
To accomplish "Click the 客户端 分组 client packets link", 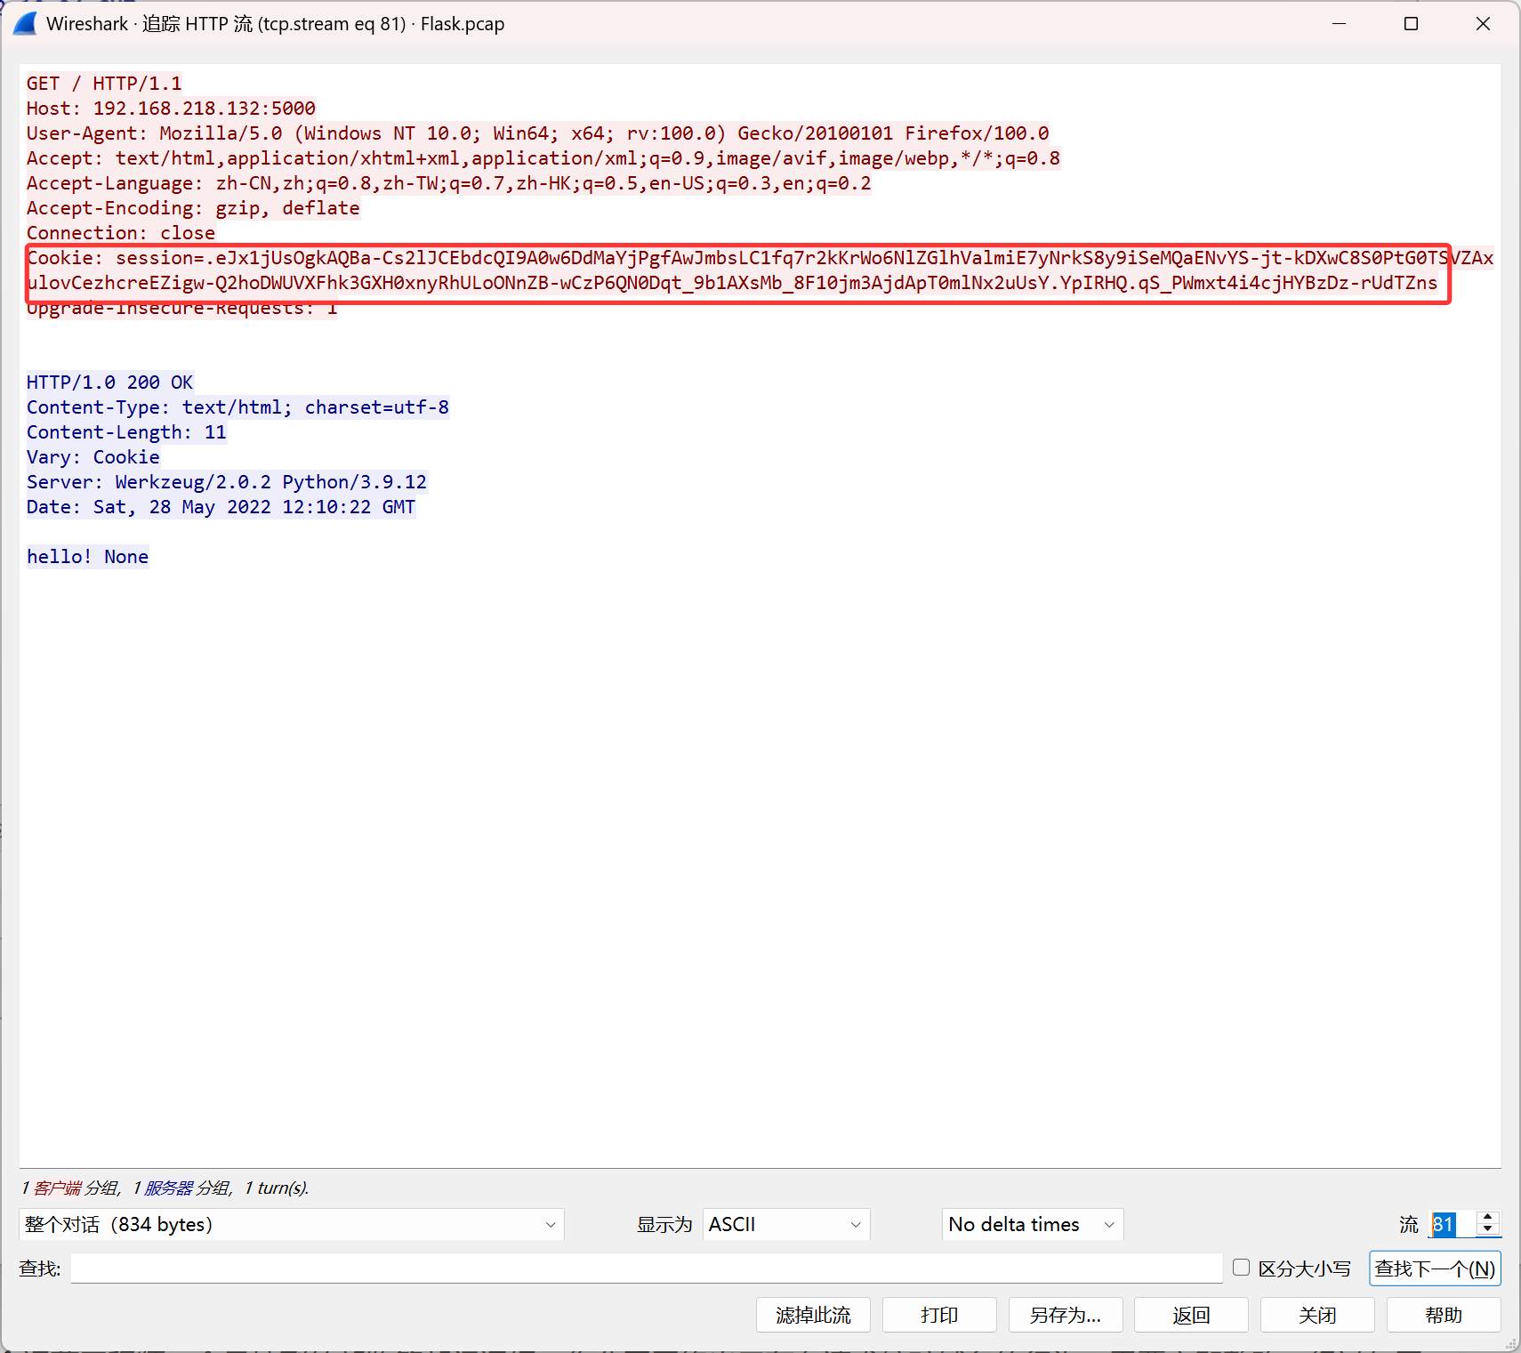I will tap(76, 1188).
